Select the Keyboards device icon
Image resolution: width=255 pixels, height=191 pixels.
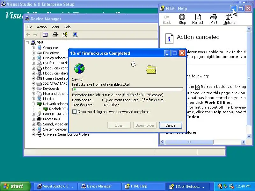[x=39, y=88]
